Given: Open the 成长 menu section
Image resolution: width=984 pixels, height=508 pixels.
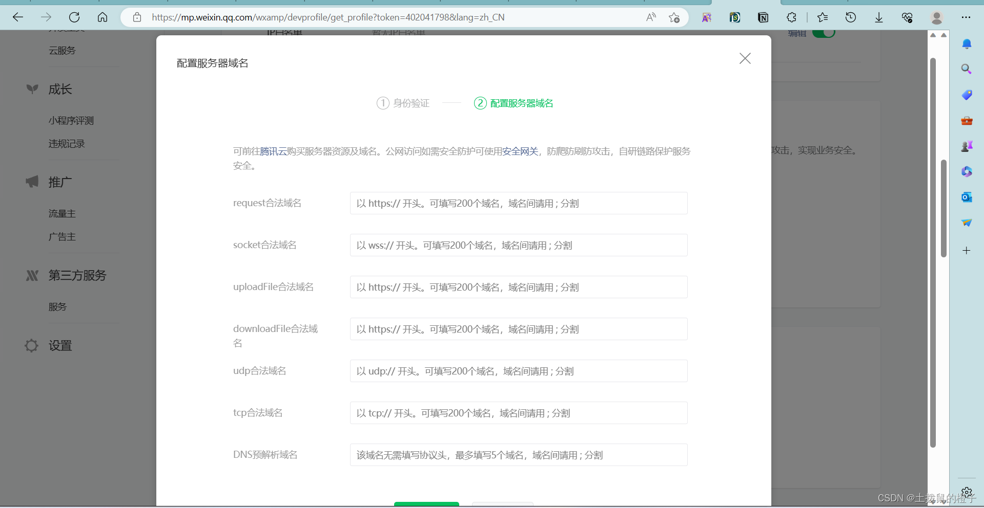Looking at the screenshot, I should tap(60, 90).
